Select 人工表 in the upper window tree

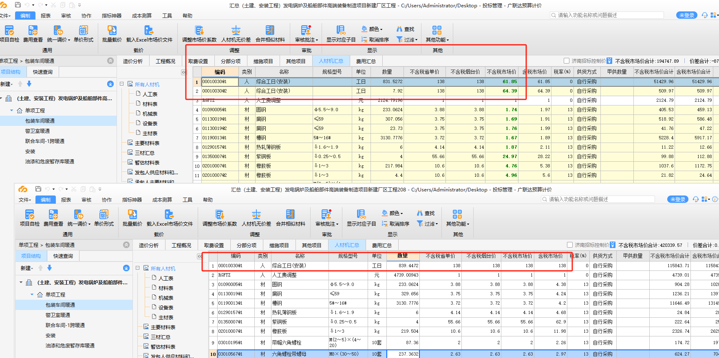coord(150,94)
